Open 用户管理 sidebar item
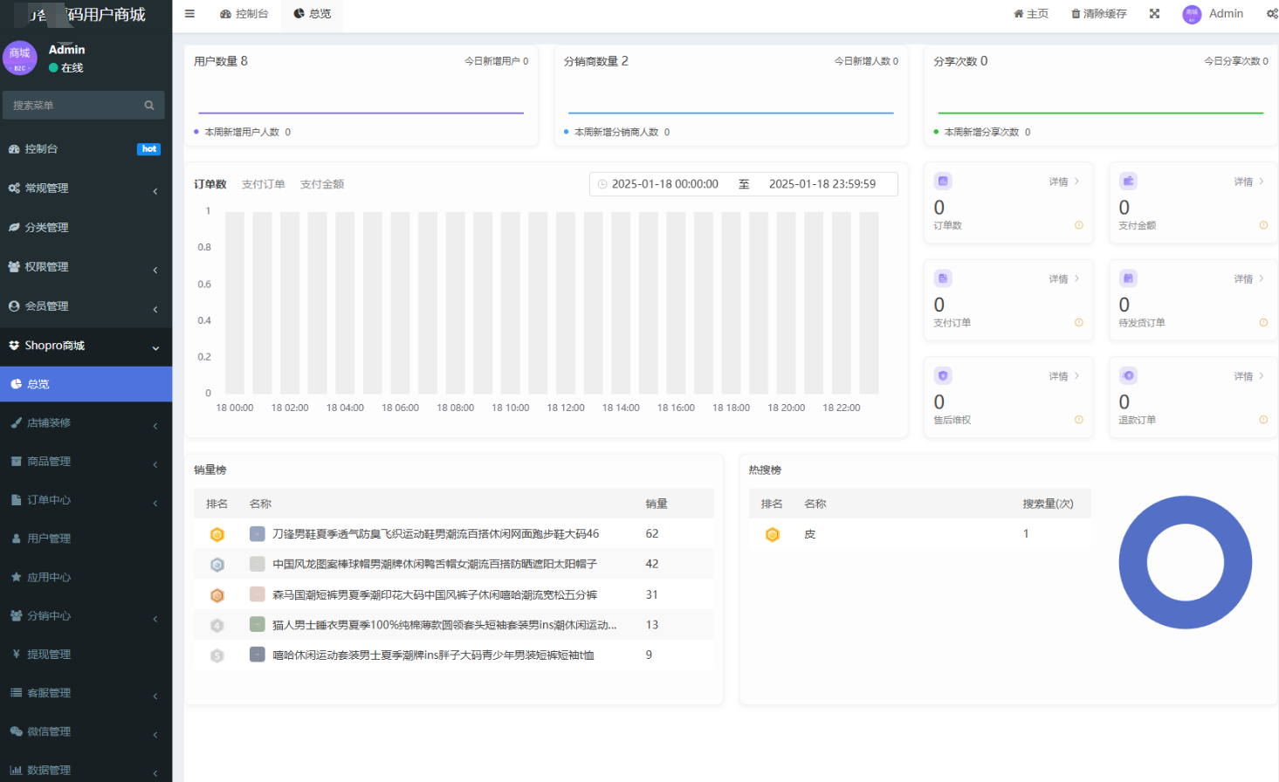The image size is (1279, 782). [86, 538]
